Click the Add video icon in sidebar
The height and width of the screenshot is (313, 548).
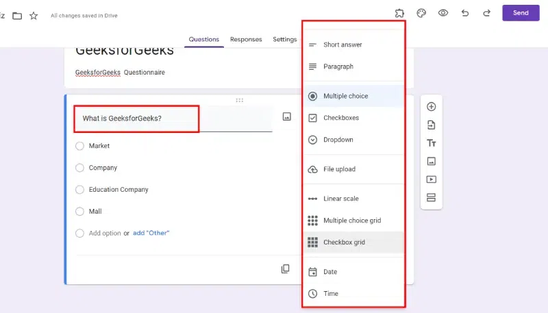[x=431, y=179]
